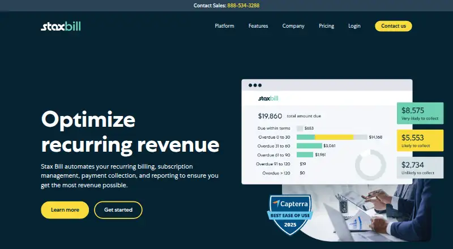Click the $14,168 amount value
Image resolution: width=453 pixels, height=249 pixels.
375,137
